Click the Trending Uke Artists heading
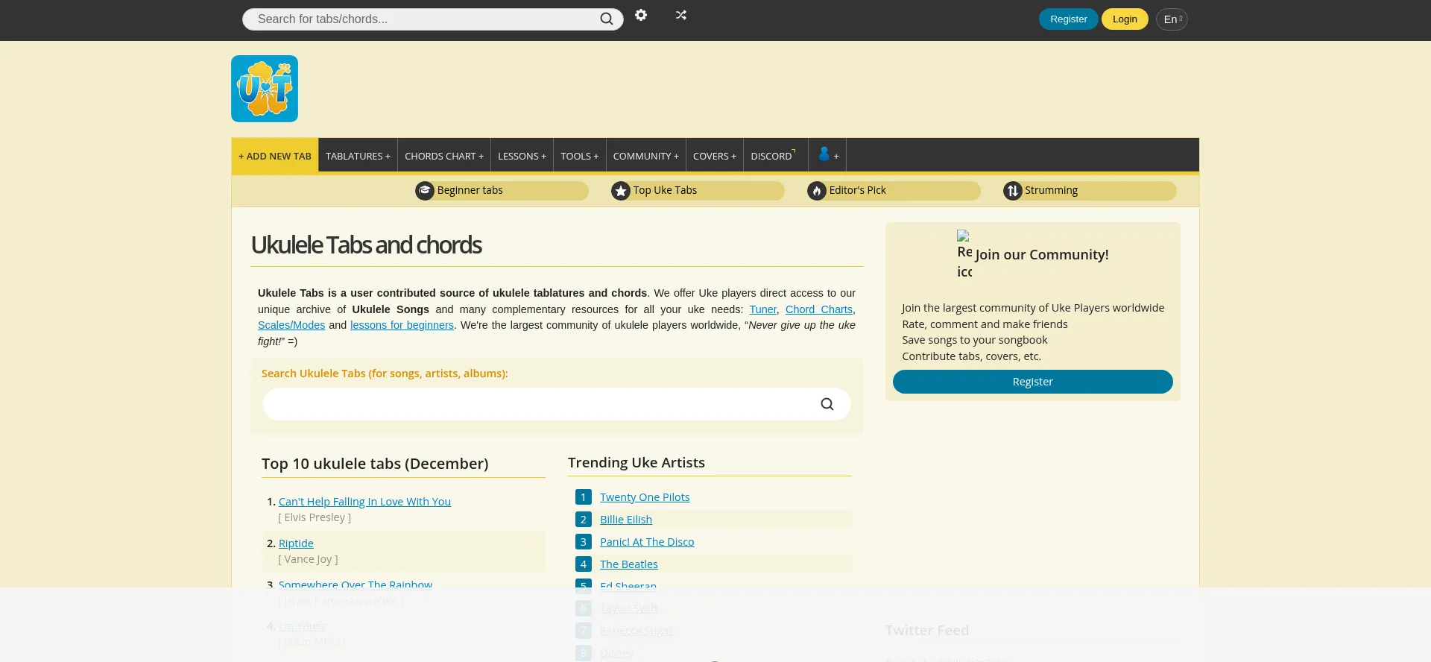 (x=636, y=462)
